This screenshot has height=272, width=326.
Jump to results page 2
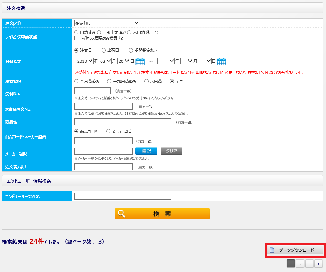point(300,264)
